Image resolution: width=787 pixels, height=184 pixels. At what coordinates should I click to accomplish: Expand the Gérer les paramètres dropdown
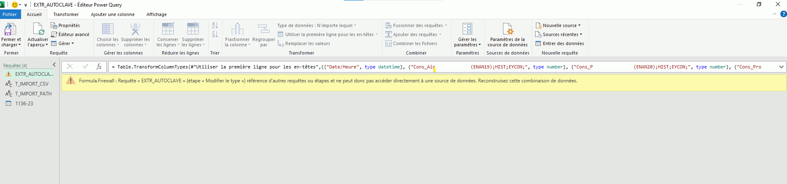467,45
